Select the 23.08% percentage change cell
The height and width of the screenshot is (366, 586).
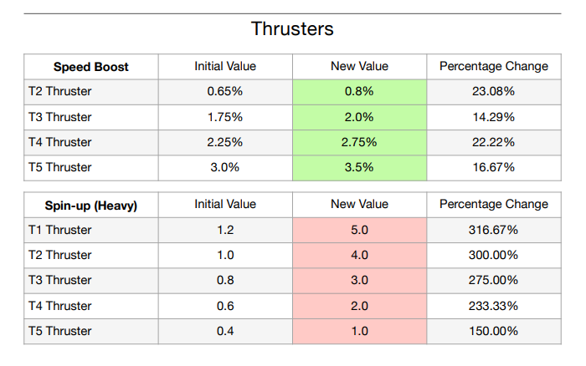click(493, 92)
